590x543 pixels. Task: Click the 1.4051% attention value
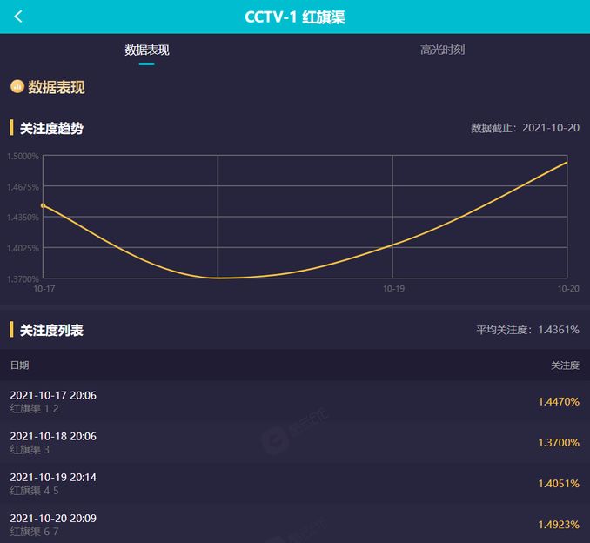(559, 484)
